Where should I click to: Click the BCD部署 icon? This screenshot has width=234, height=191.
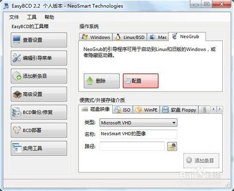17,130
